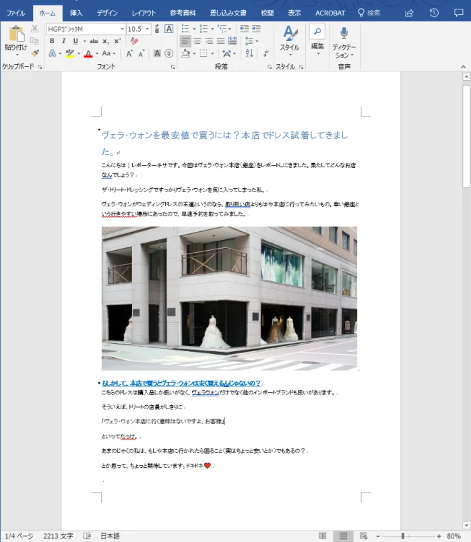Collapse the ribbon with chevron
The height and width of the screenshot is (542, 471).
click(x=463, y=67)
